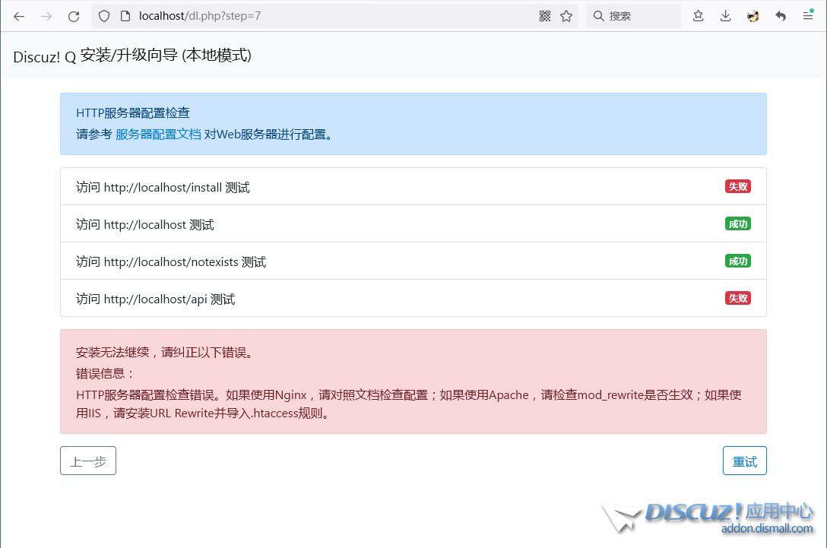The height and width of the screenshot is (548, 827).
Task: Click the monkey extension icon
Action: point(753,16)
